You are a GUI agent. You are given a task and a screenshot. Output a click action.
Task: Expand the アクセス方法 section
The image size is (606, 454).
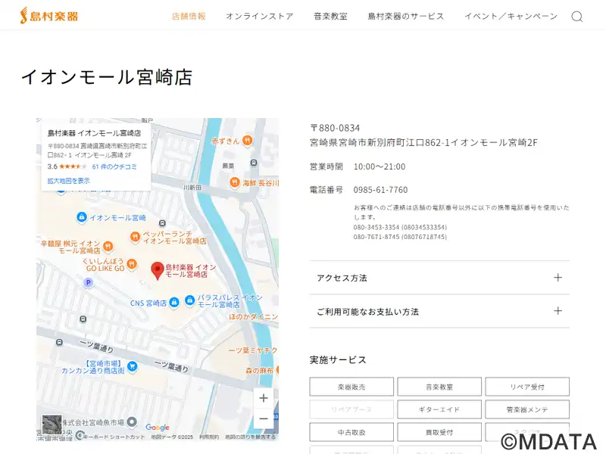pyautogui.click(x=439, y=278)
